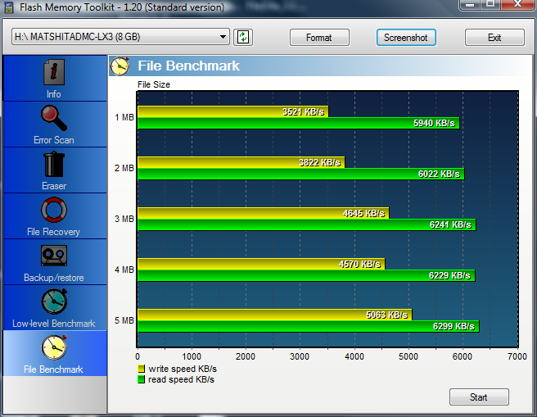
Task: Click the H:\ MATSHITADMC-LX3 (8 GB) drive field
Action: pyautogui.click(x=120, y=37)
